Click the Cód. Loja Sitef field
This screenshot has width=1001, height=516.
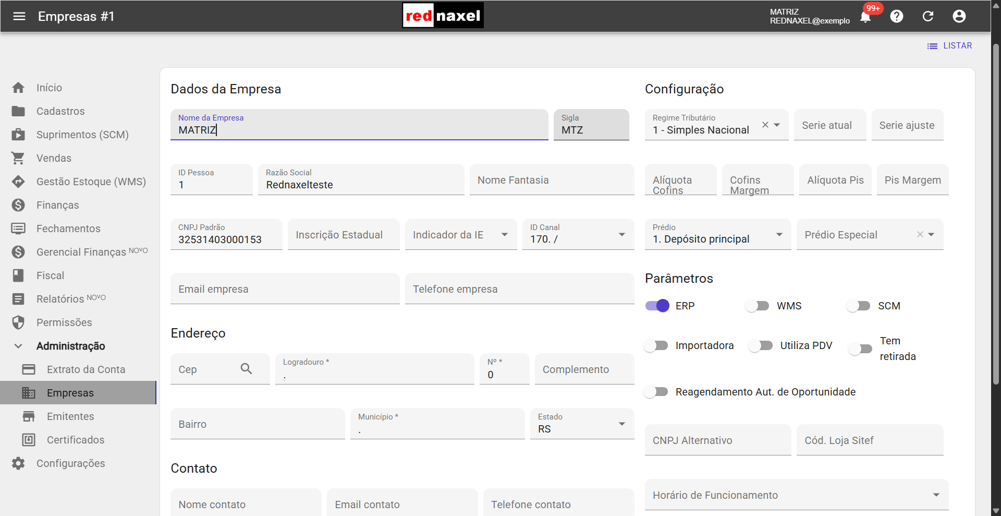(870, 440)
